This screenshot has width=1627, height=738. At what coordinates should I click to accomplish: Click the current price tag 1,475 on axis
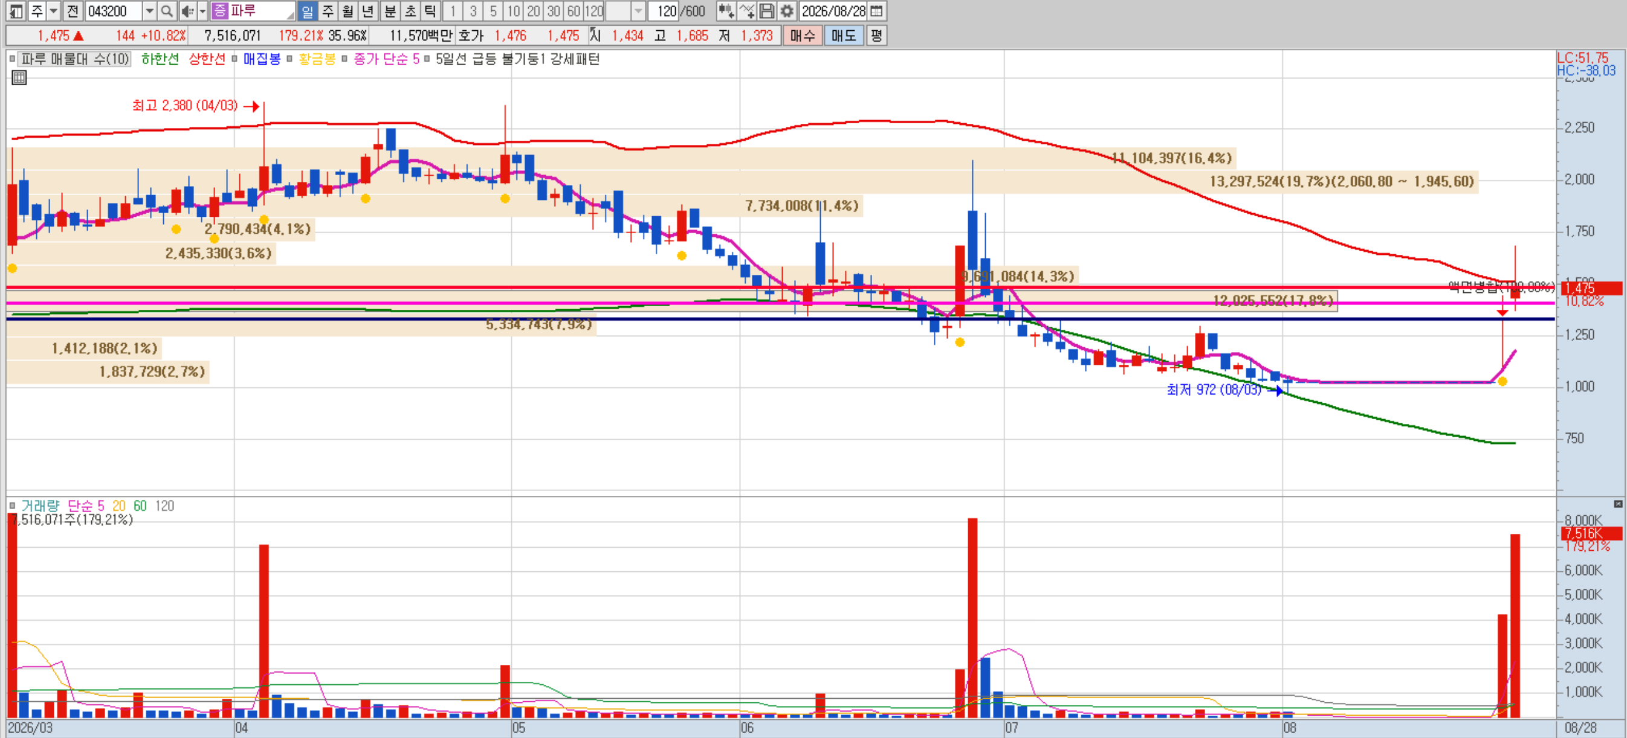click(1591, 288)
